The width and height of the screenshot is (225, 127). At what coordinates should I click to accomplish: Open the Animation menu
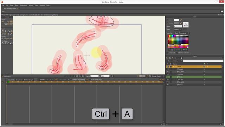[x=24, y=5]
